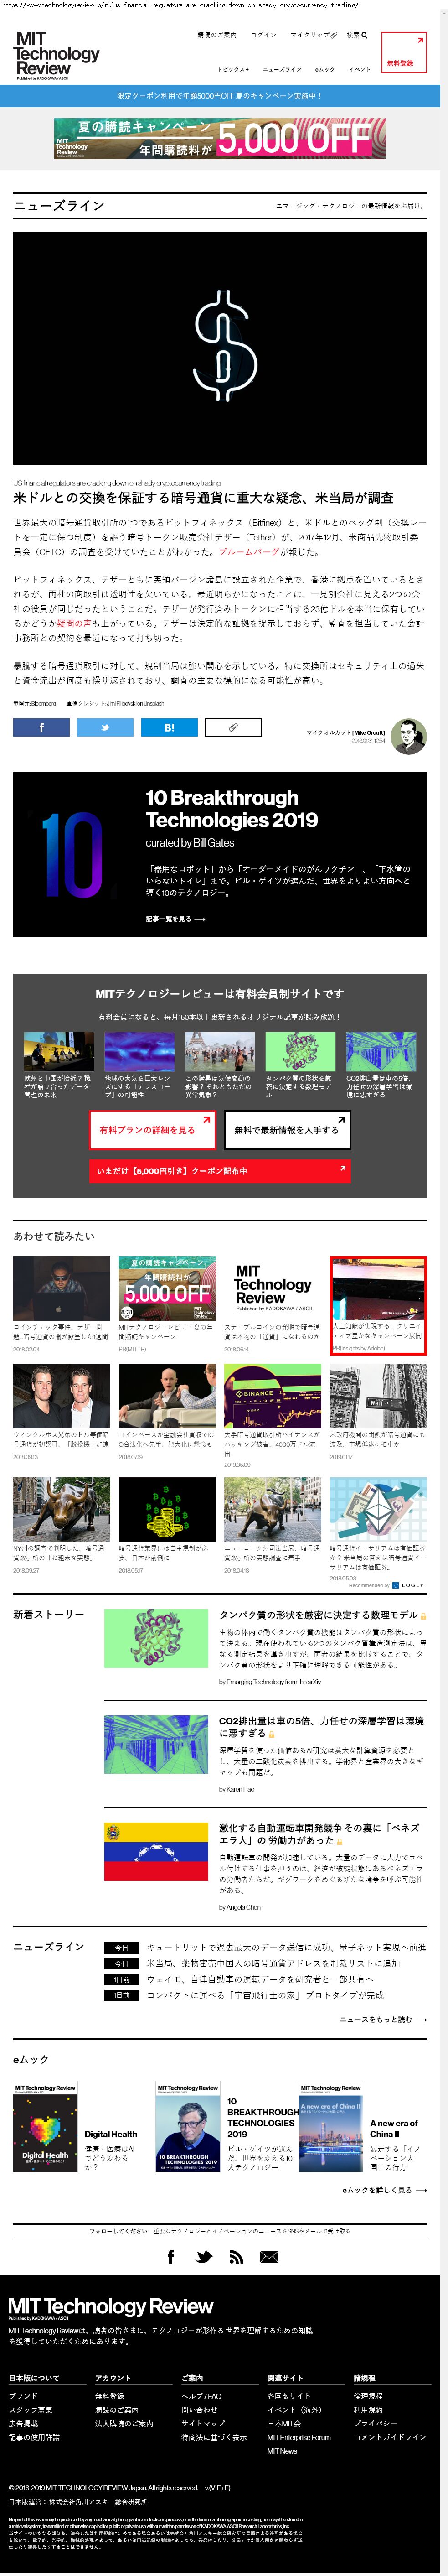Open MIT Enterprise Forum footer link
Viewport: 448px width, 2576px height.
298,2437
